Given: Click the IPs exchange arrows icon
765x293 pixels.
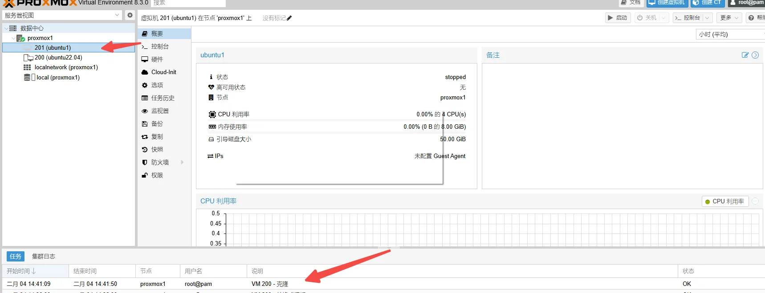Looking at the screenshot, I should [x=211, y=156].
